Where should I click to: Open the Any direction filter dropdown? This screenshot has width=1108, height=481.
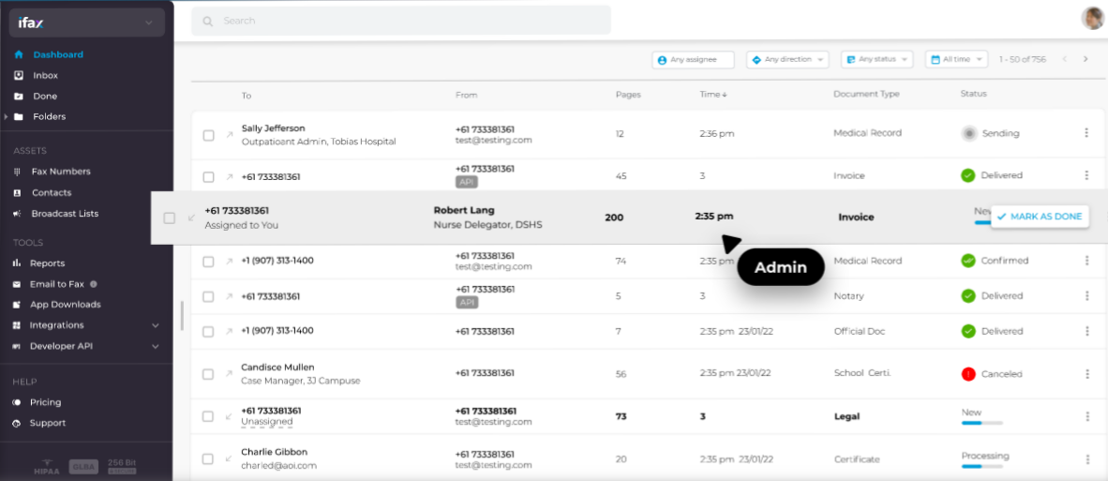(788, 59)
